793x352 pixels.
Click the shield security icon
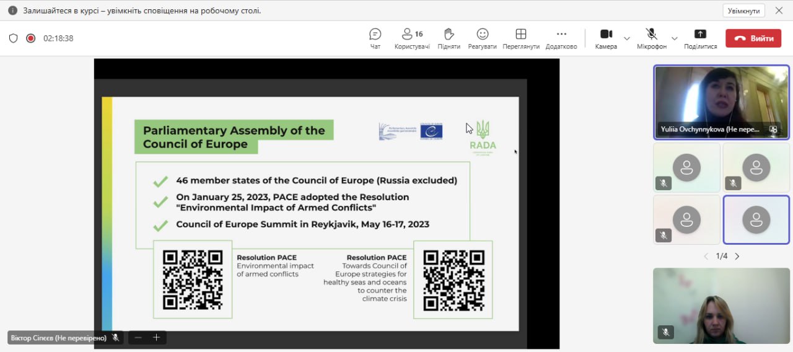click(x=13, y=38)
